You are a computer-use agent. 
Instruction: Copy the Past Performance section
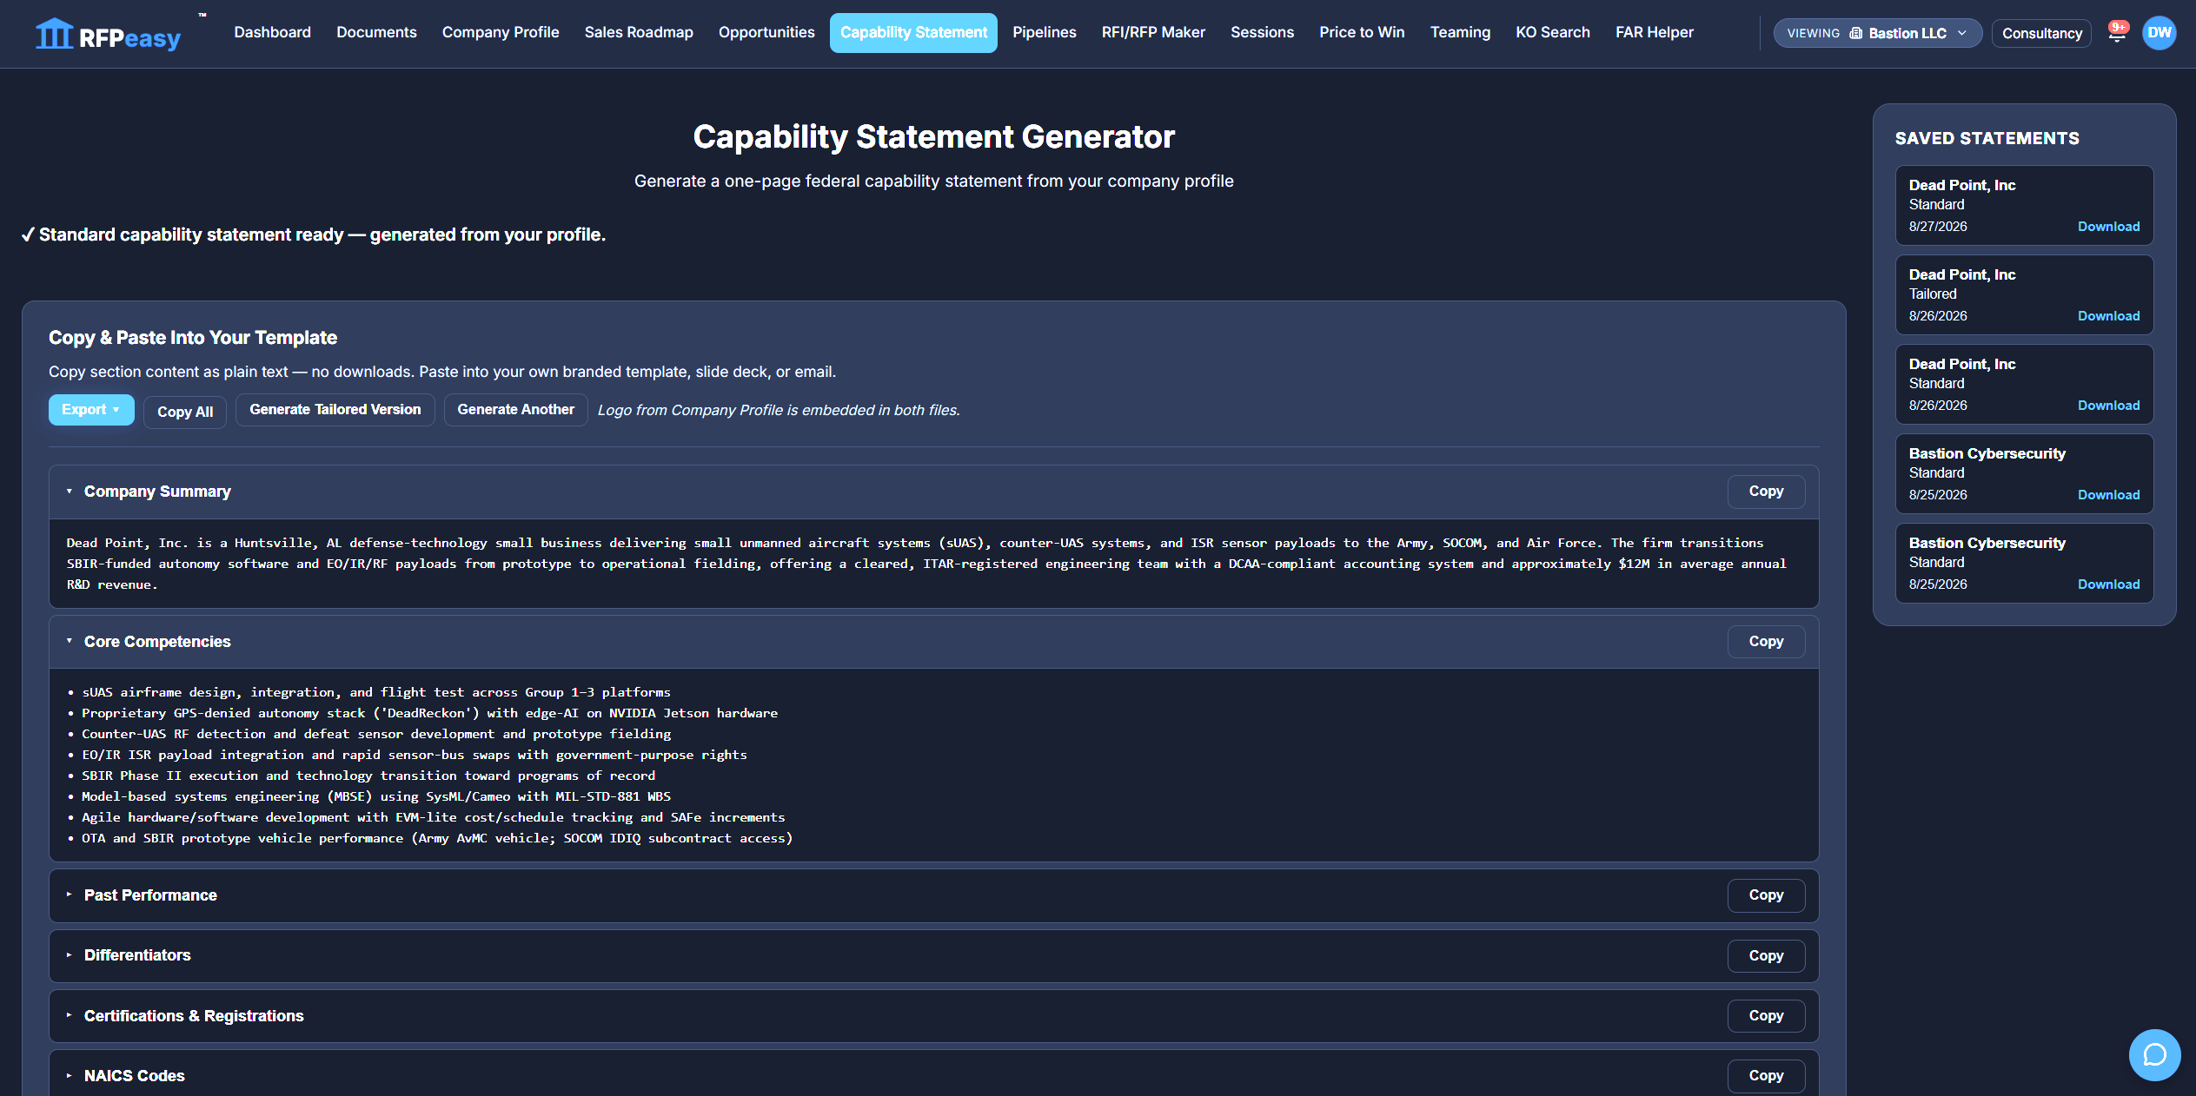[1766, 895]
